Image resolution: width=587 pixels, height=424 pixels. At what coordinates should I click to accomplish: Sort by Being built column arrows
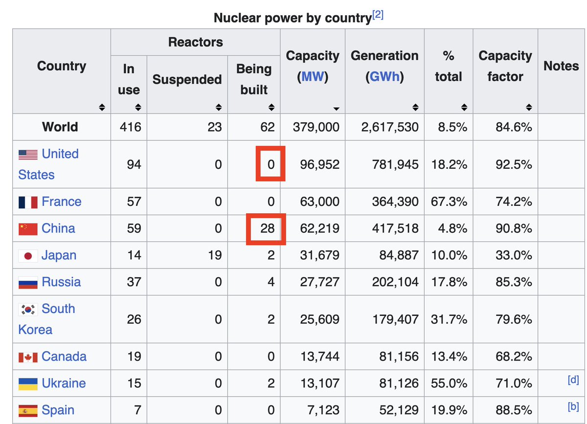[271, 107]
